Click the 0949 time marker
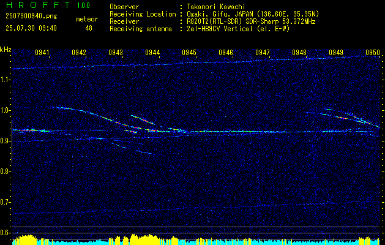 (x=336, y=52)
